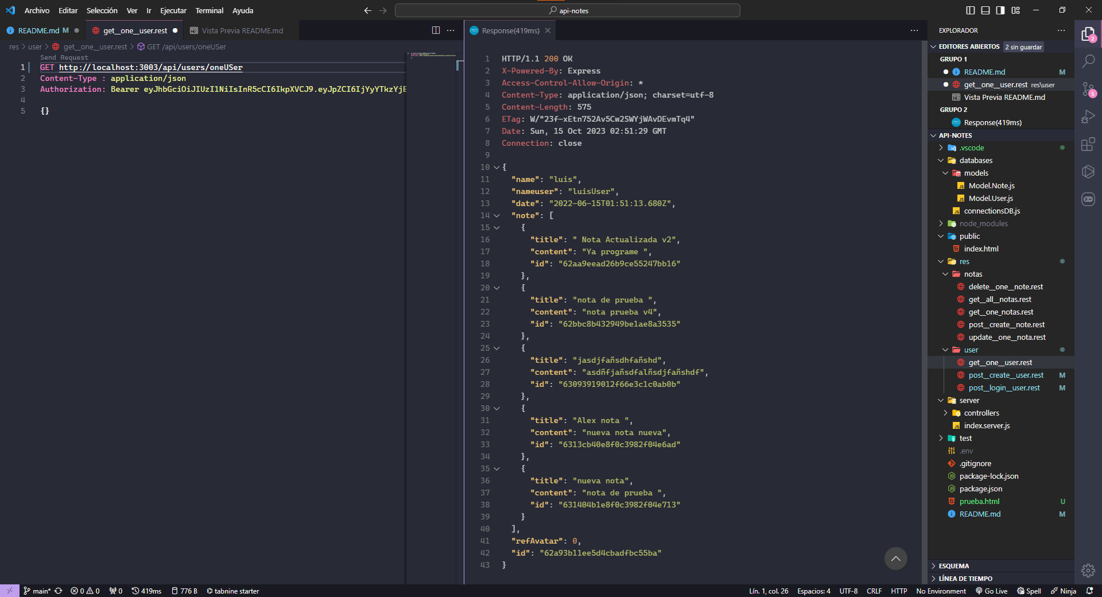Viewport: 1102px width, 597px height.
Task: Open Source Control view icon
Action: (x=1088, y=89)
